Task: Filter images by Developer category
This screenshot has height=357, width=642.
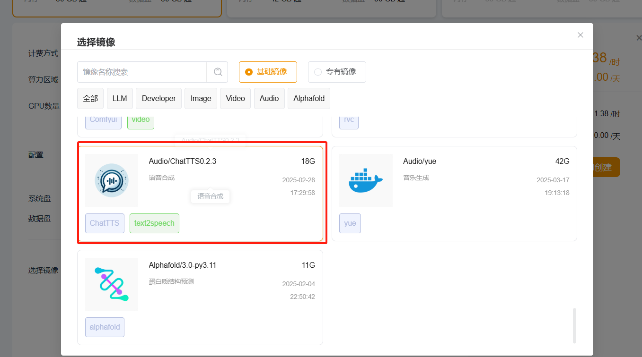Action: (x=158, y=99)
